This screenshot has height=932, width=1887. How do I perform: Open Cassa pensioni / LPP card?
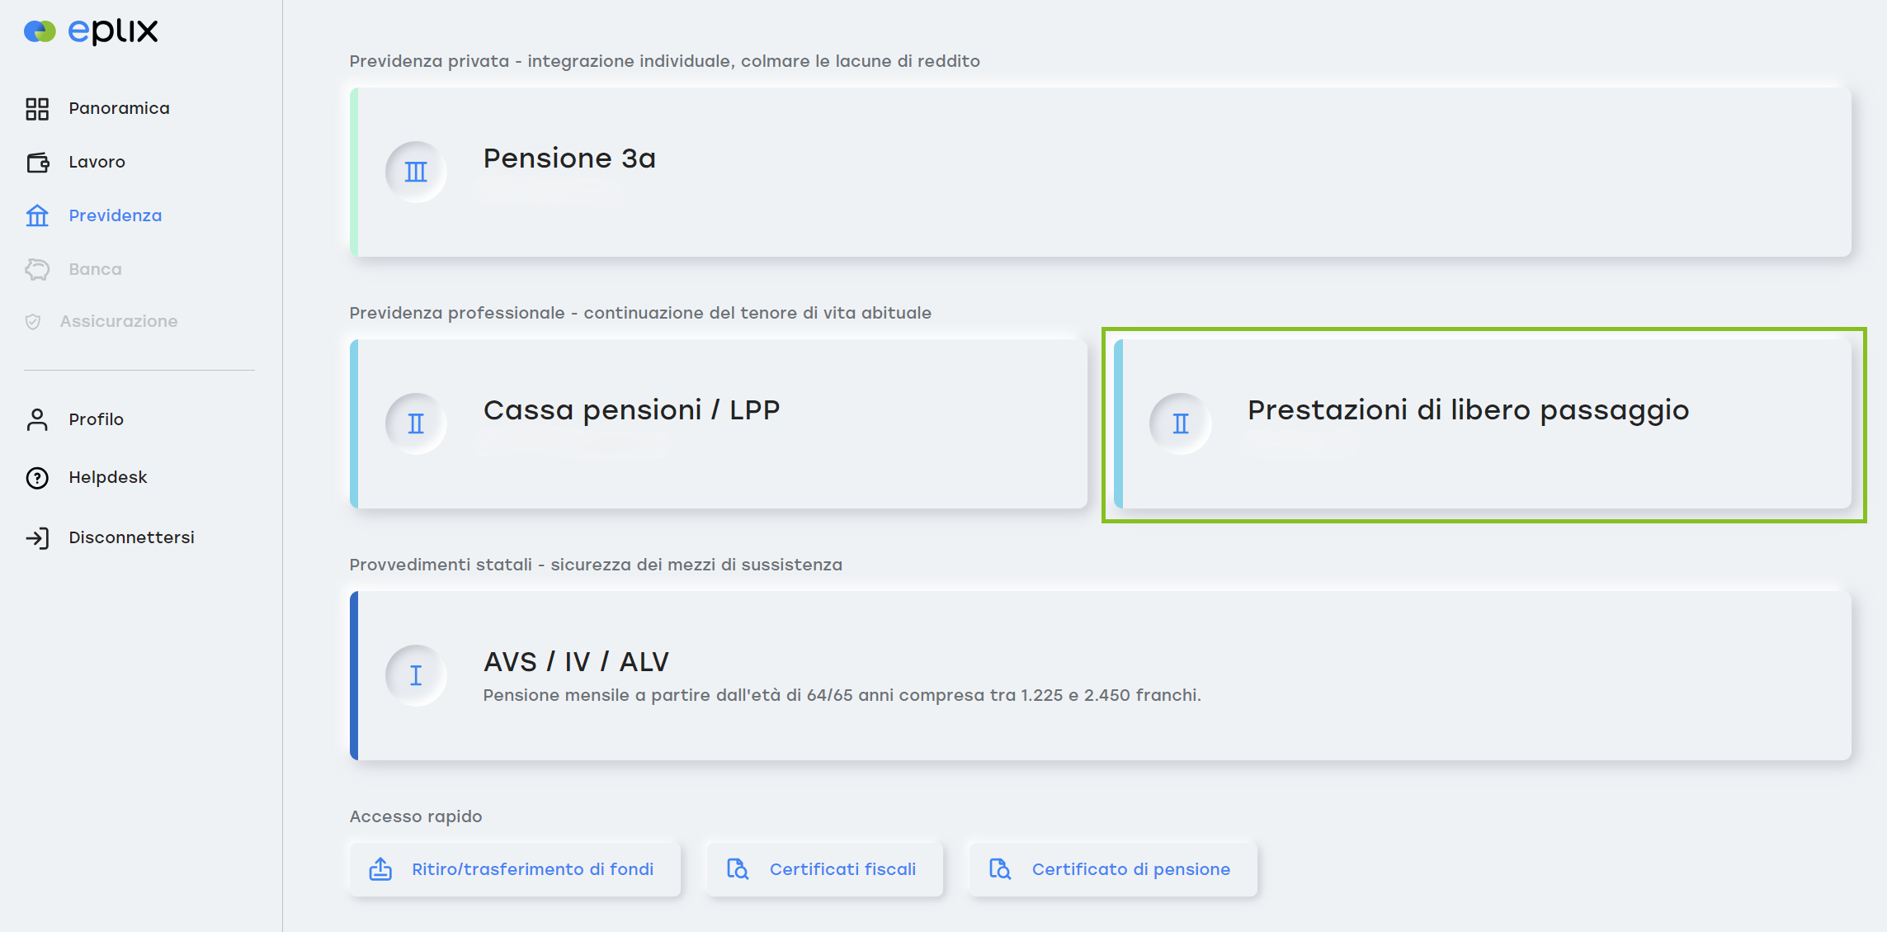pyautogui.click(x=718, y=423)
